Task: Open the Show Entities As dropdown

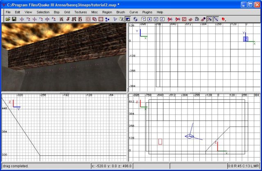Action: tap(224, 19)
